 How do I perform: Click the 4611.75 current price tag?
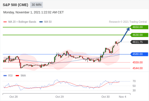(139, 42)
